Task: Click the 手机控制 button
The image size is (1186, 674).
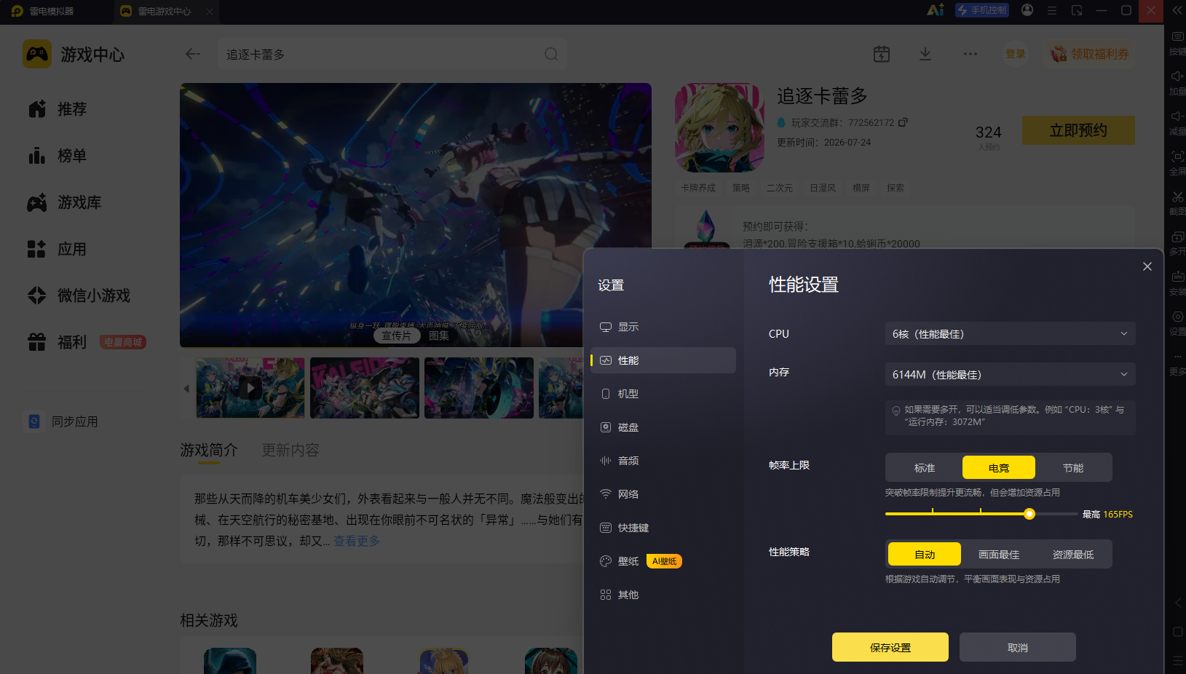Action: 982,10
